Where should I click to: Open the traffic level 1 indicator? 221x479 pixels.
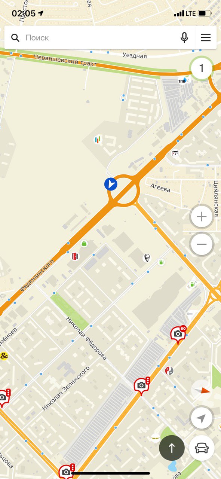tap(201, 68)
